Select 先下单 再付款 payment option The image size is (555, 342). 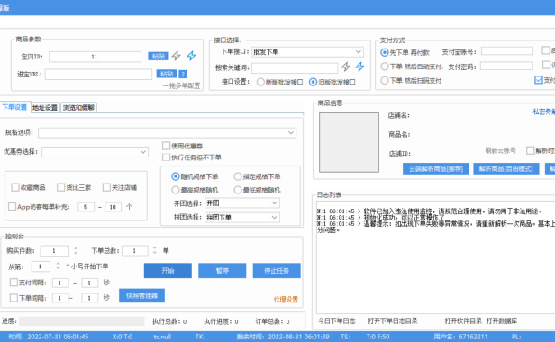(405, 52)
